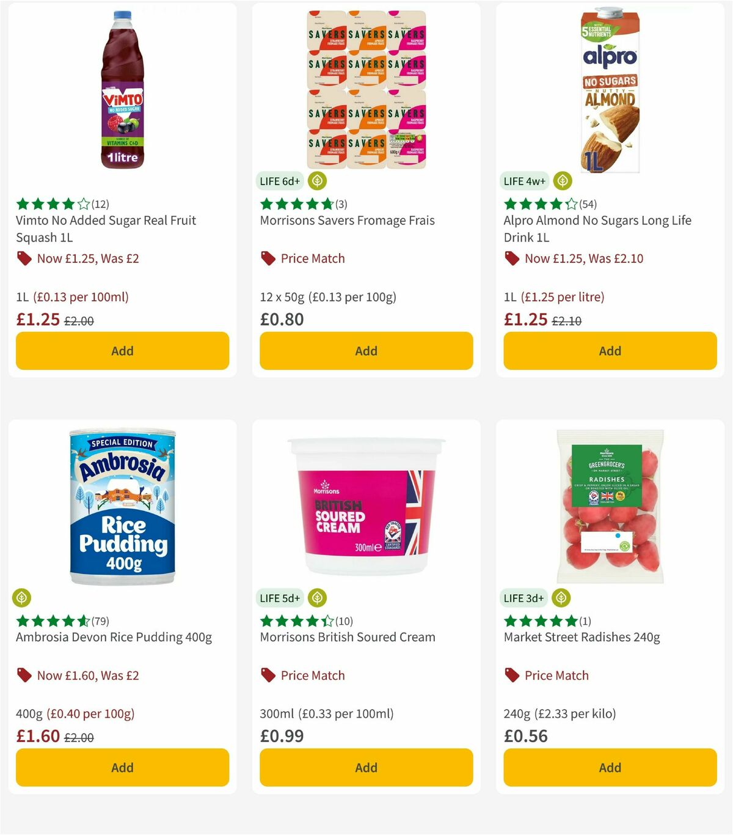Viewport: 733px width, 835px height.
Task: Click the LIFE 6d+ freshness badge
Action: 281,181
